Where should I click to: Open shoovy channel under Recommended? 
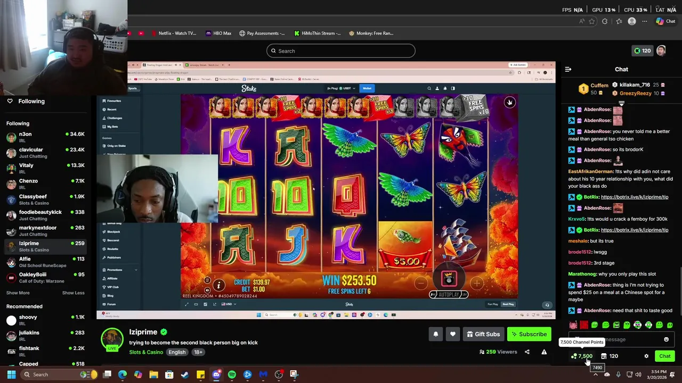coord(45,320)
